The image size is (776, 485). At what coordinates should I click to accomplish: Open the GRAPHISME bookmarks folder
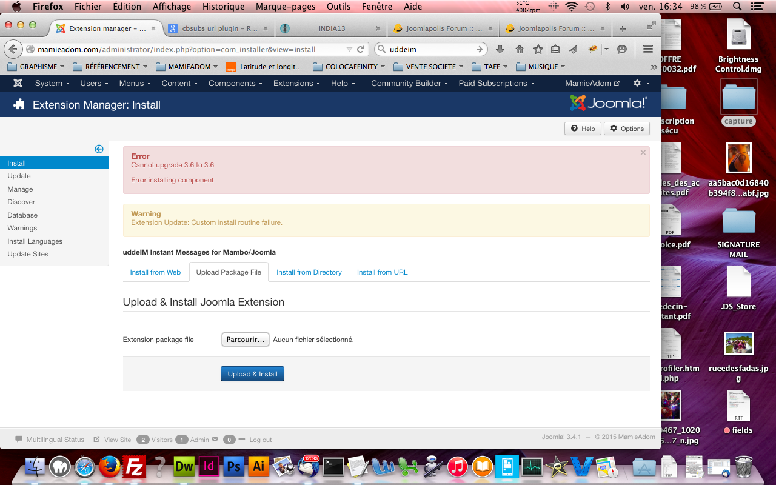click(x=36, y=67)
